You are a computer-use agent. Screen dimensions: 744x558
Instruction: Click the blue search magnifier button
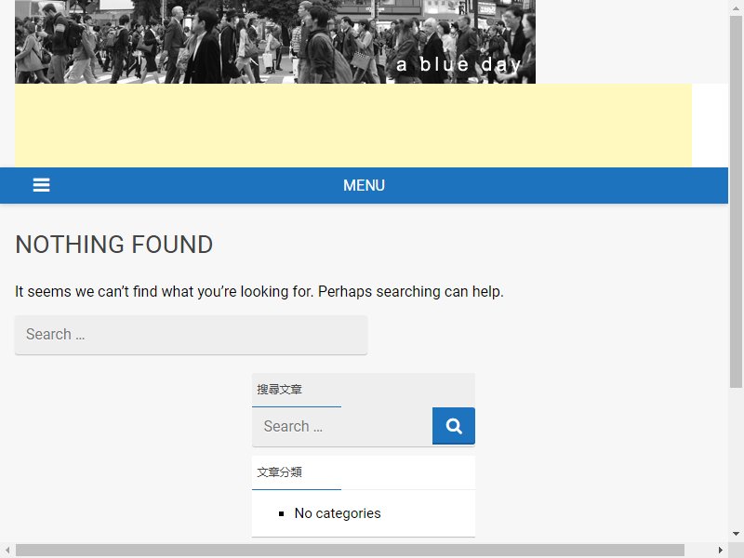453,426
